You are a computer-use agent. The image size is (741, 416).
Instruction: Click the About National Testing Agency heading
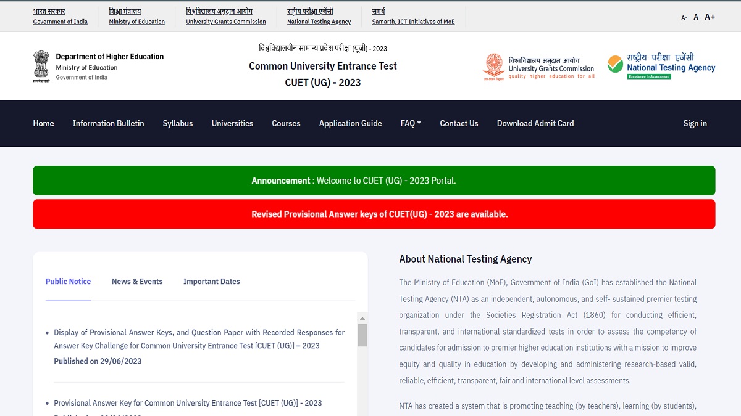(466, 259)
